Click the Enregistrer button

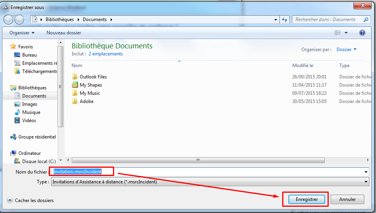pos(307,199)
